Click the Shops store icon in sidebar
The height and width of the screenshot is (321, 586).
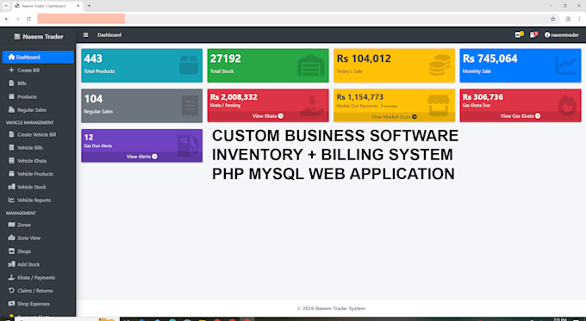[x=11, y=250]
